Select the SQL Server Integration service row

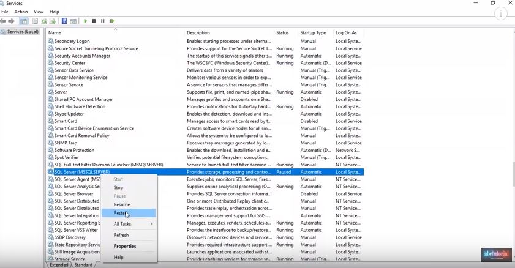205,215
